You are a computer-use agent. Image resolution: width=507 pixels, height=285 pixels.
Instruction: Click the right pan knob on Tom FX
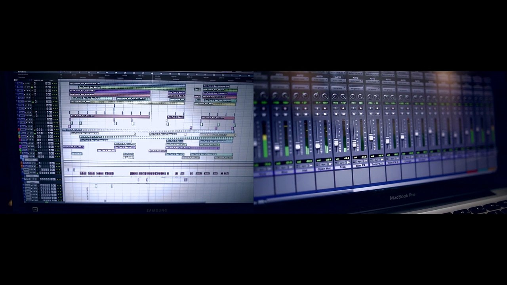tap(360, 97)
